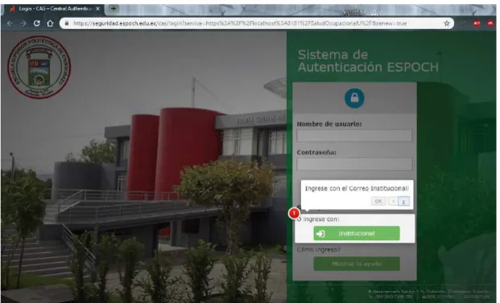Sign in with the Institucional button
Screen dimensions: 500x303
(357, 233)
